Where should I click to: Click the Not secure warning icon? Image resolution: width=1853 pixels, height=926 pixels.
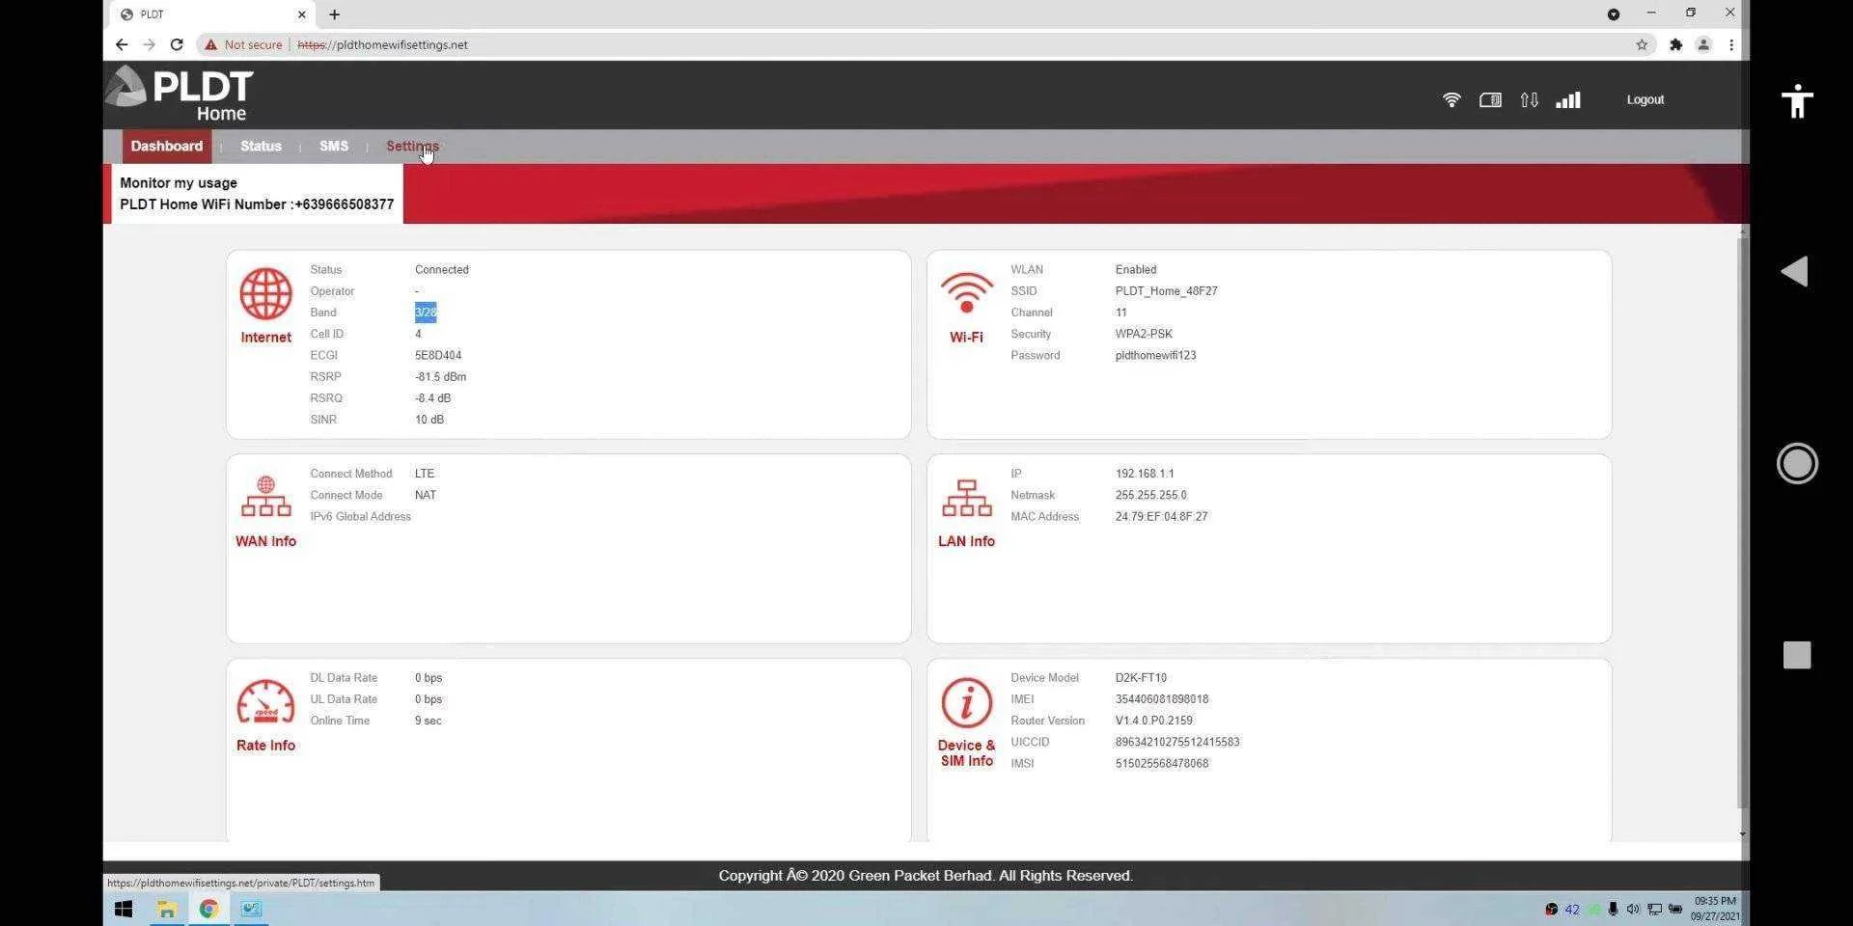(x=210, y=44)
